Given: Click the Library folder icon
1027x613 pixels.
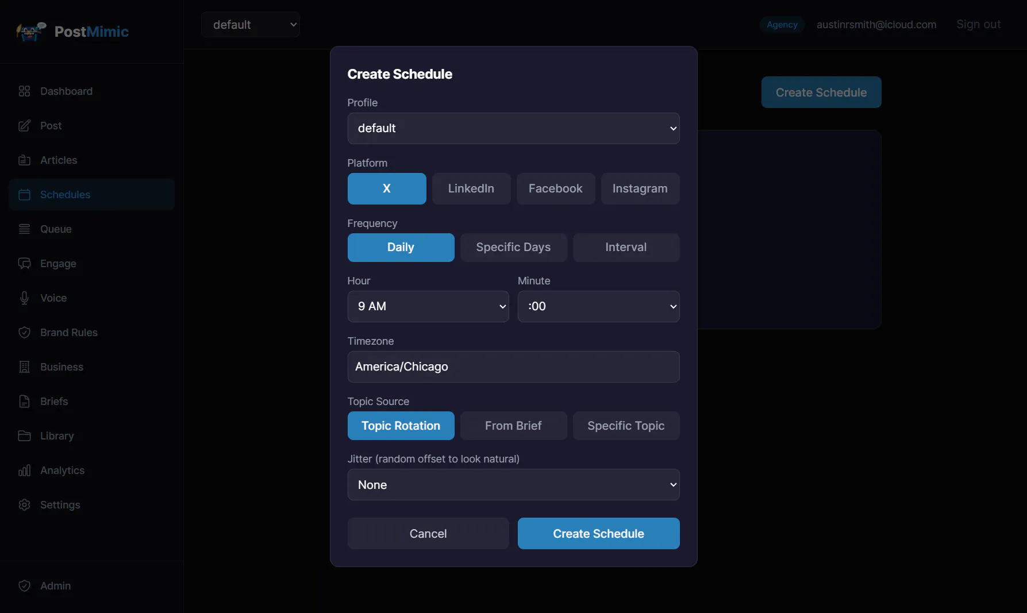Looking at the screenshot, I should pyautogui.click(x=24, y=436).
